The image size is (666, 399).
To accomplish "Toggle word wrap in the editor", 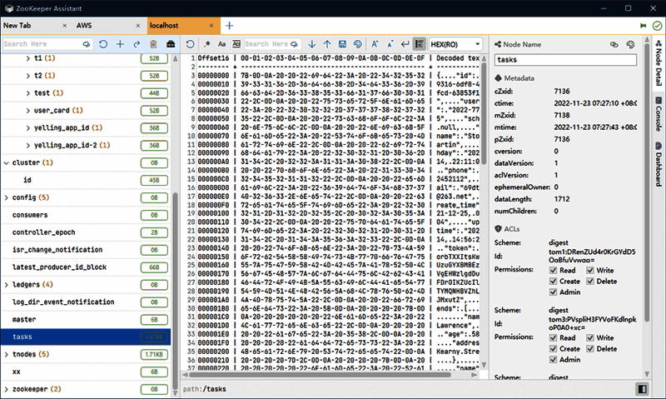I will (405, 44).
